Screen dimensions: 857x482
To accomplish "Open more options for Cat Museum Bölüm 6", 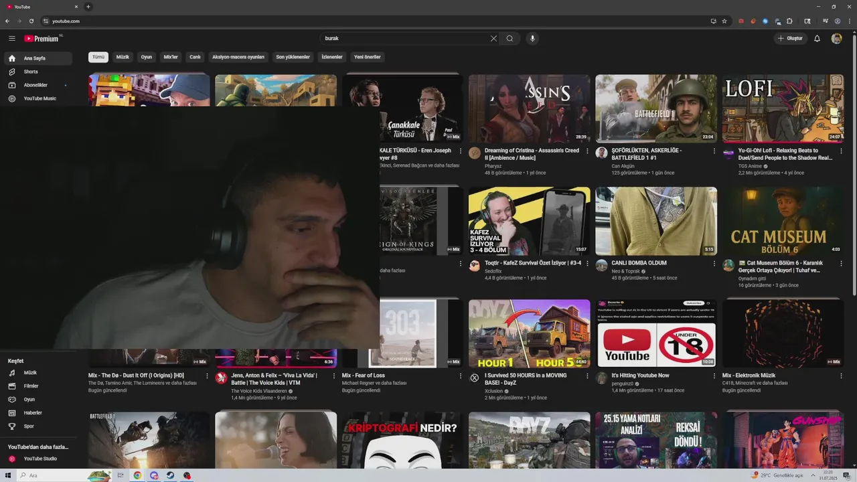I will [841, 264].
